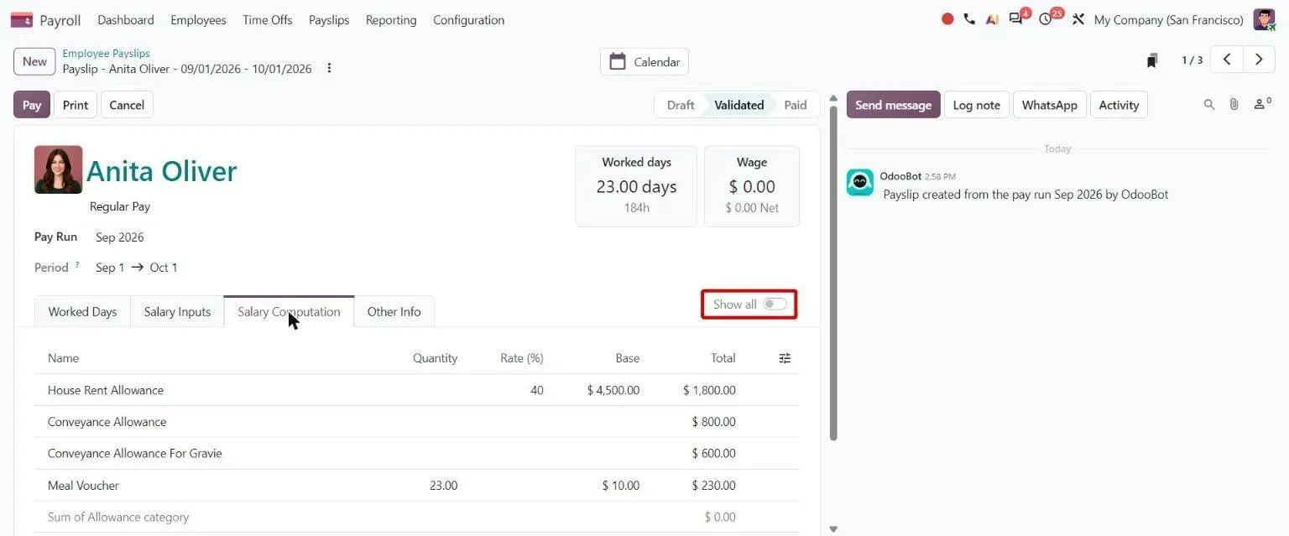The width and height of the screenshot is (1289, 536).
Task: Open the House Rent Allowance row
Action: (416, 390)
